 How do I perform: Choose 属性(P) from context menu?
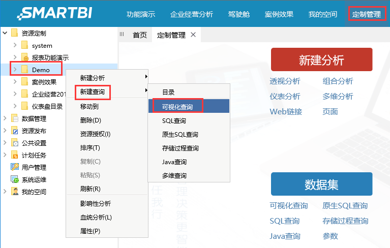107,231
